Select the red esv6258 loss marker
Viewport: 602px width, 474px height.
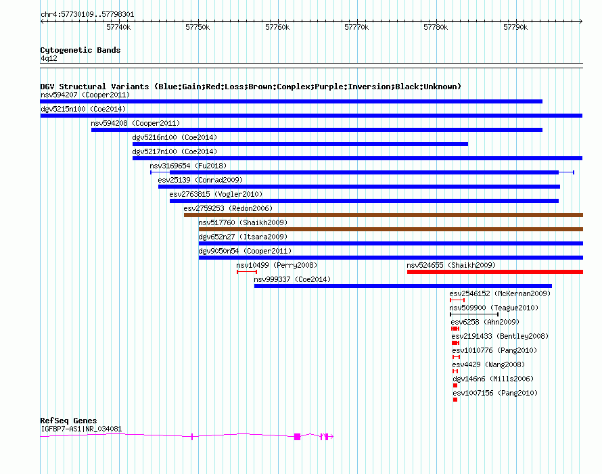pos(455,329)
